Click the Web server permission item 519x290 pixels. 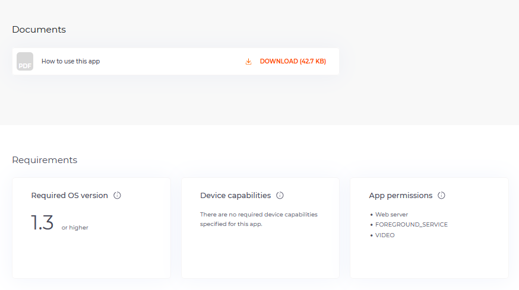click(x=391, y=215)
